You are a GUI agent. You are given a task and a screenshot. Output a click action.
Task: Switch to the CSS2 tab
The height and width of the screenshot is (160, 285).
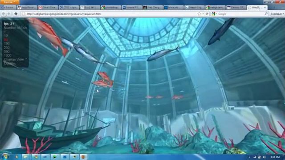click(x=69, y=8)
